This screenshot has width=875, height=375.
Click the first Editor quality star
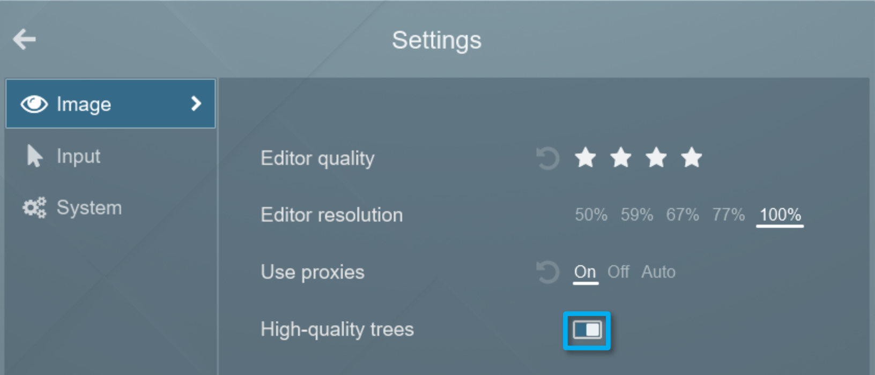(585, 157)
